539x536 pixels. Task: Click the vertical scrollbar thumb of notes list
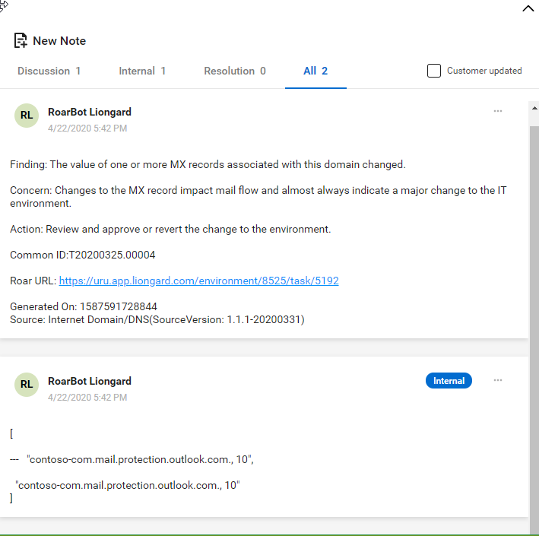click(534, 330)
